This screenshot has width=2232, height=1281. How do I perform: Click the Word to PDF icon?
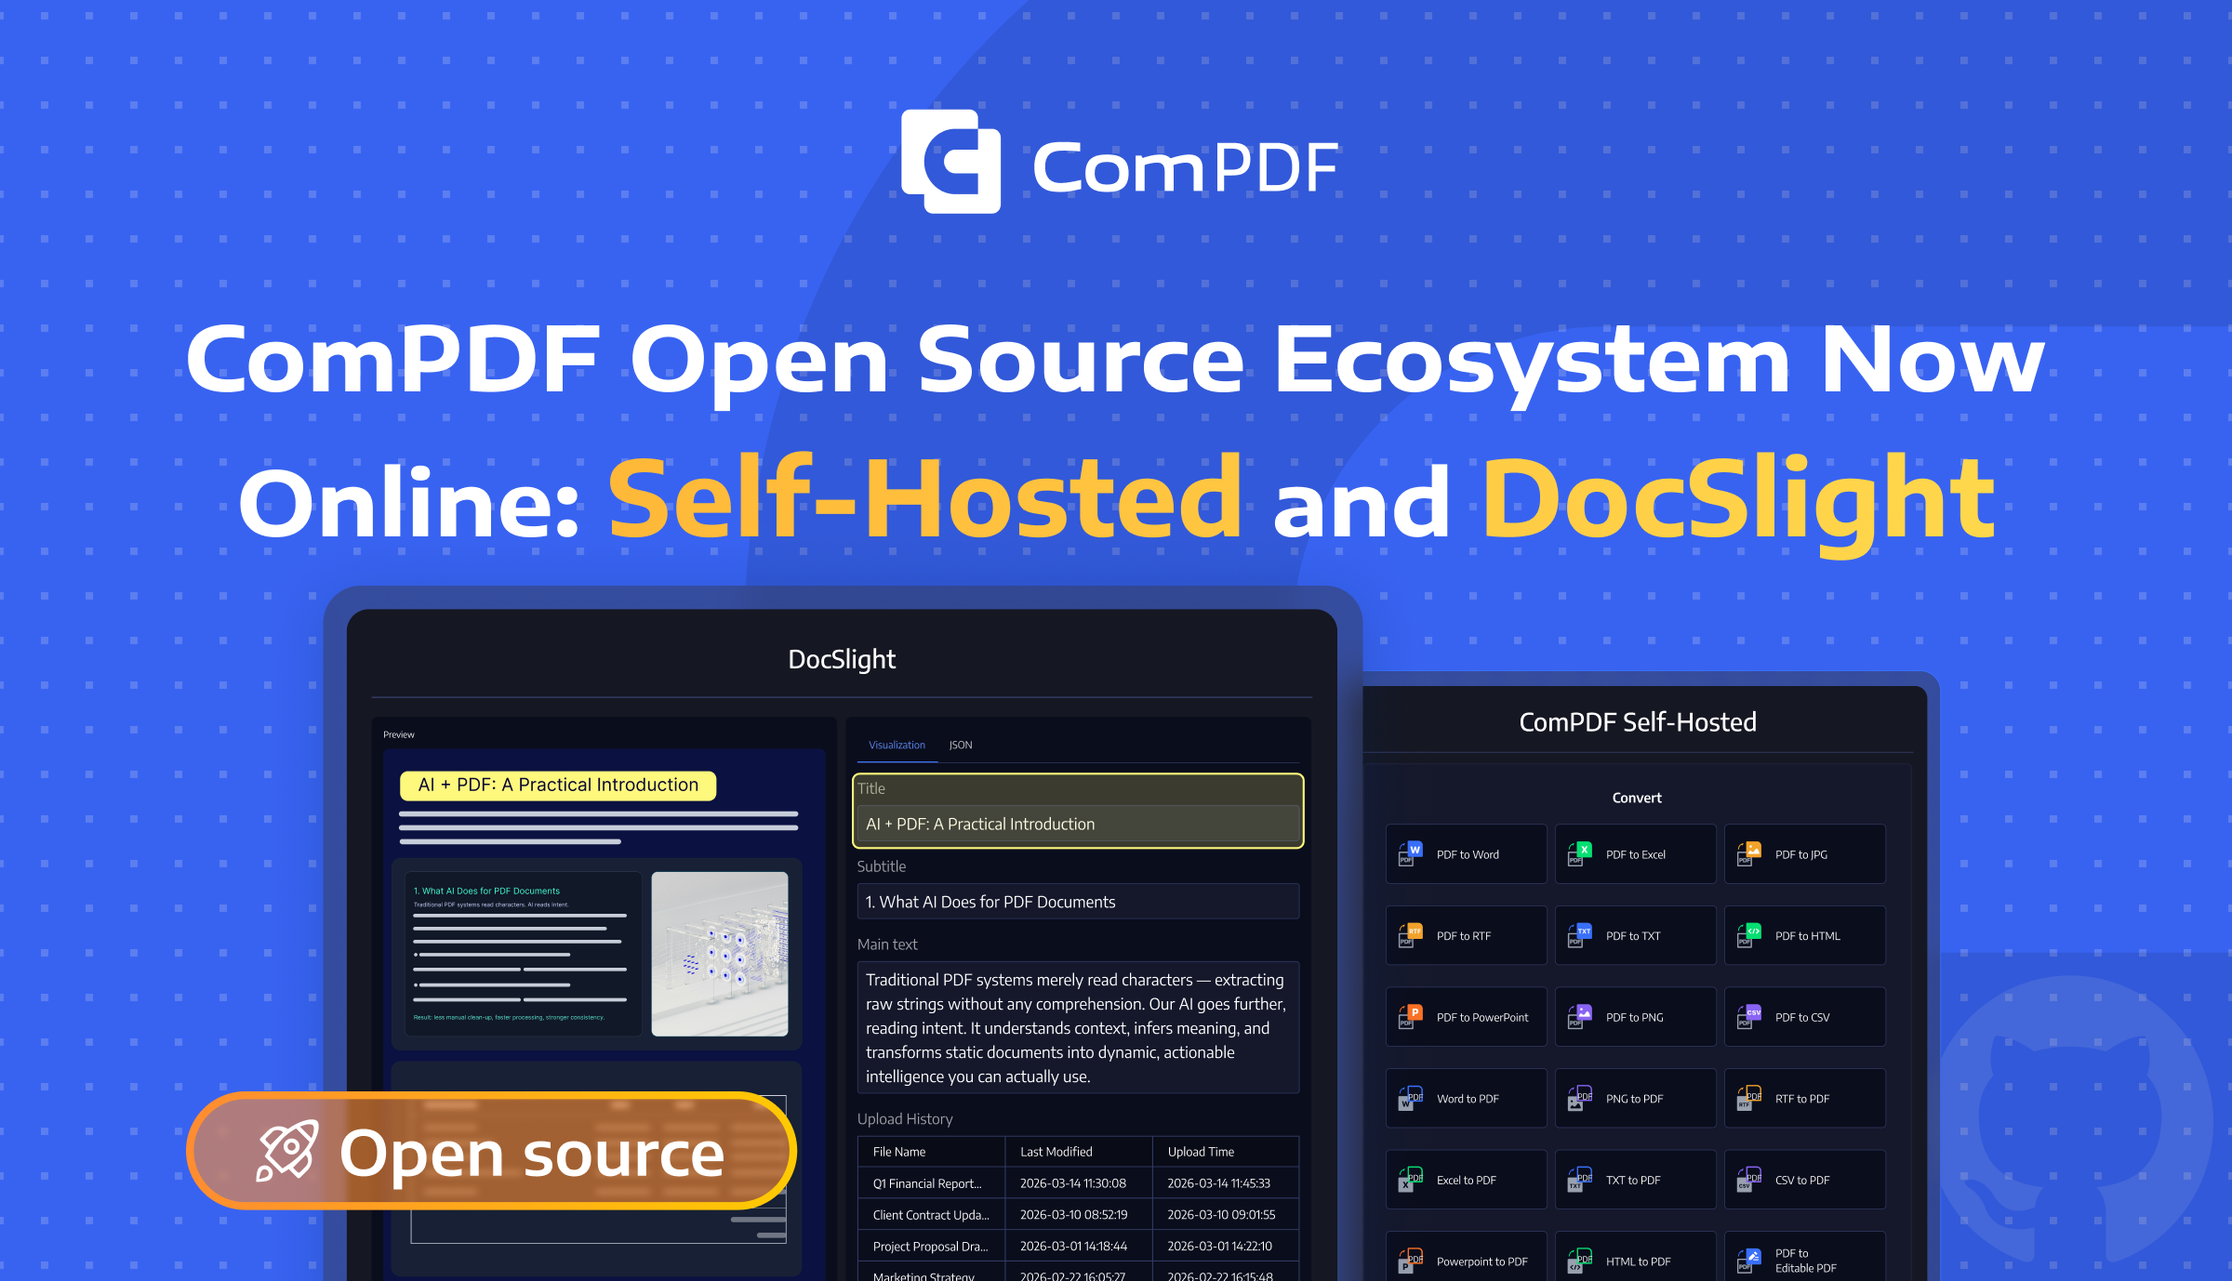pos(1411,1098)
